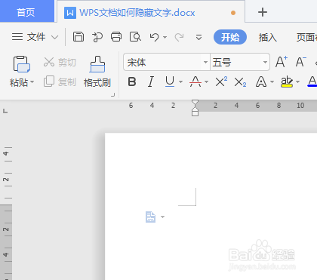Expand the underline style dropdown arrow
This screenshot has height=280, width=317.
[180, 82]
